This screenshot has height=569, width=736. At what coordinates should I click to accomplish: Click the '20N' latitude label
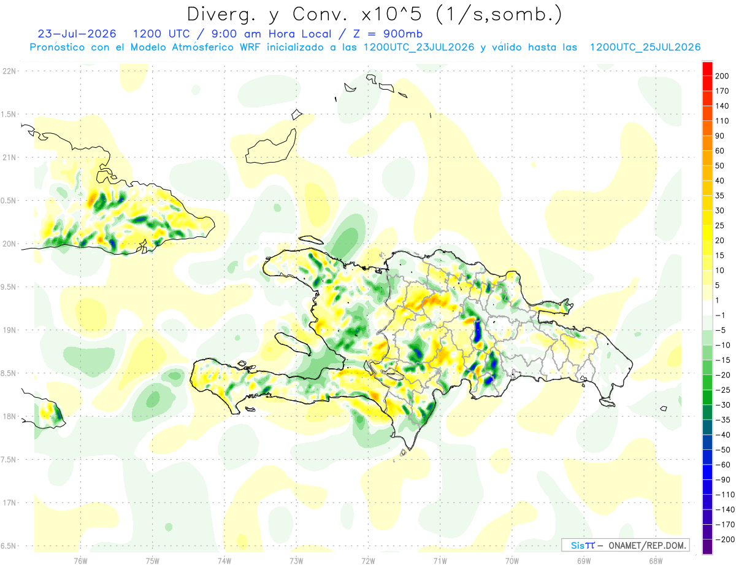(9, 244)
